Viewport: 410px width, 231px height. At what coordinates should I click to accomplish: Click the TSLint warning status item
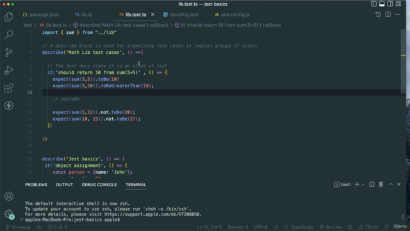(368, 227)
